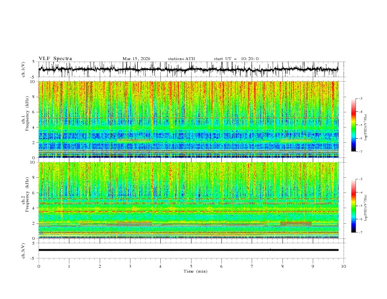Click the "2" kHz tick of ch.1 spectrogram
The image size is (387, 299).
click(35, 142)
